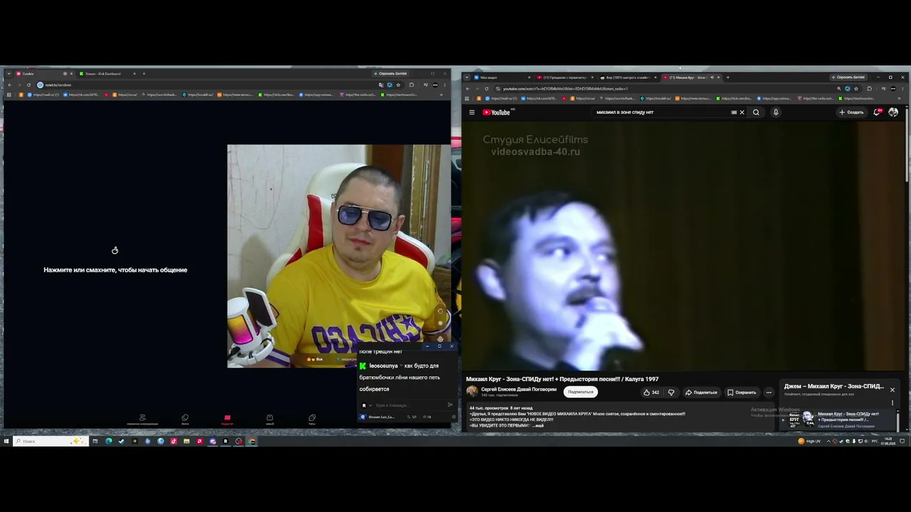Open the Windows Start menu
The image size is (911, 512).
6,442
